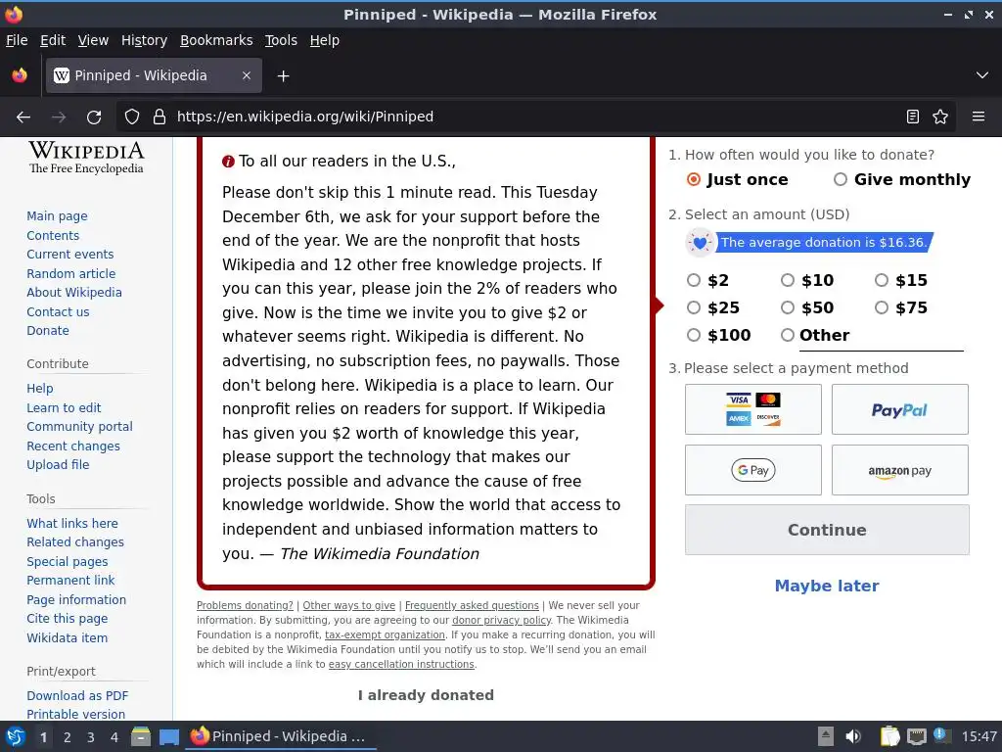Screen dimensions: 1002x752
Task: Select the $75 donation amount
Action: 882,307
